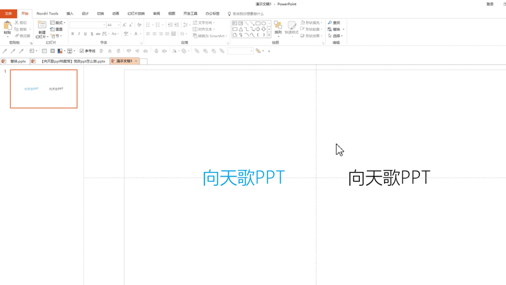This screenshot has height=285, width=506.
Task: Click the Format Painter (格式刷) button
Action: [x=22, y=36]
